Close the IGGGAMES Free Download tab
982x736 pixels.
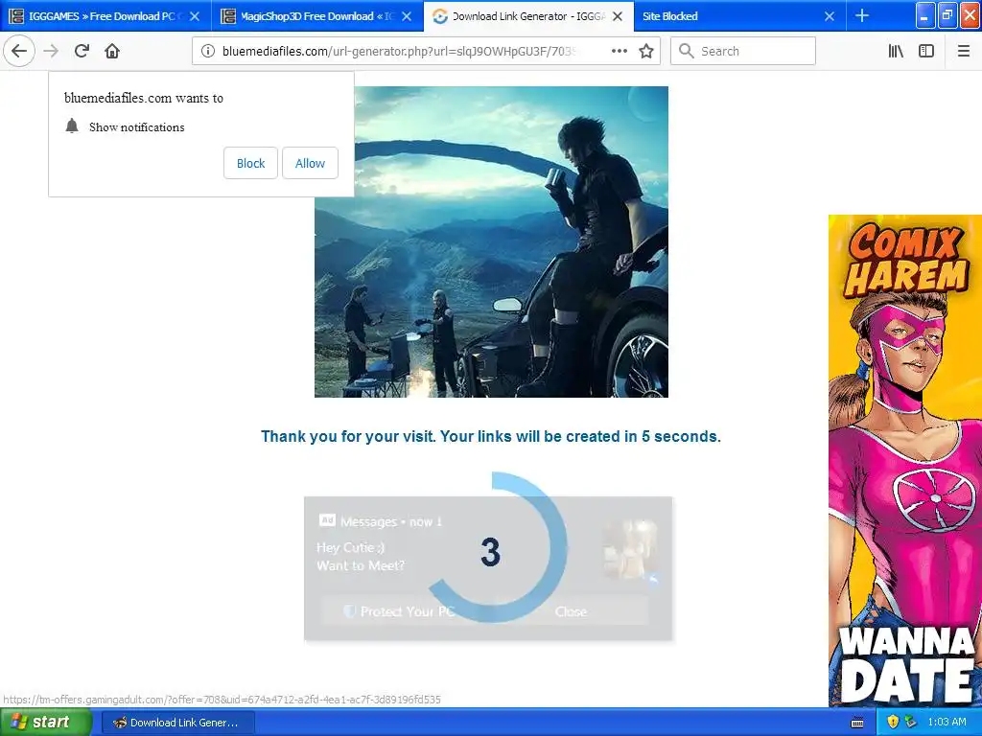[195, 16]
